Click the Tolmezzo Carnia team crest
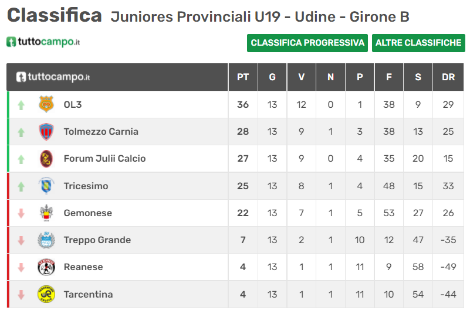Screen dimensions: 470x314 tap(46, 132)
